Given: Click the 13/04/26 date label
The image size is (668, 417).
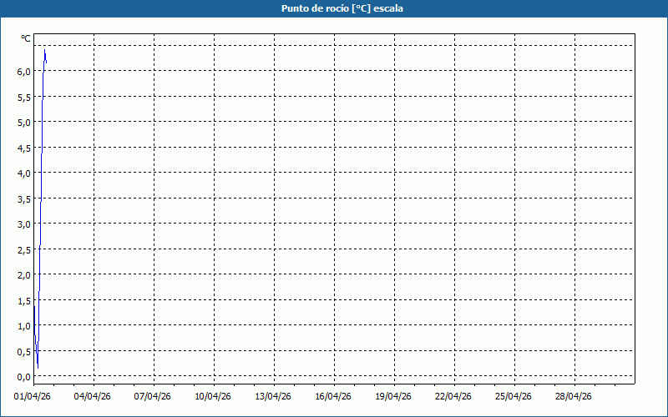Looking at the screenshot, I should 273,396.
